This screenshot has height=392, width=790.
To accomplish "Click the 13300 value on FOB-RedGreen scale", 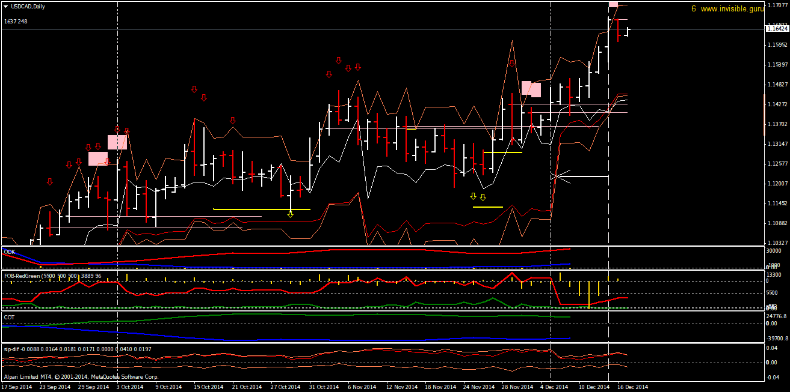I will (x=774, y=275).
